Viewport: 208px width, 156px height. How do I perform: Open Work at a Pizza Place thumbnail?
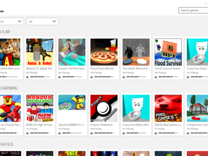click(x=10, y=108)
